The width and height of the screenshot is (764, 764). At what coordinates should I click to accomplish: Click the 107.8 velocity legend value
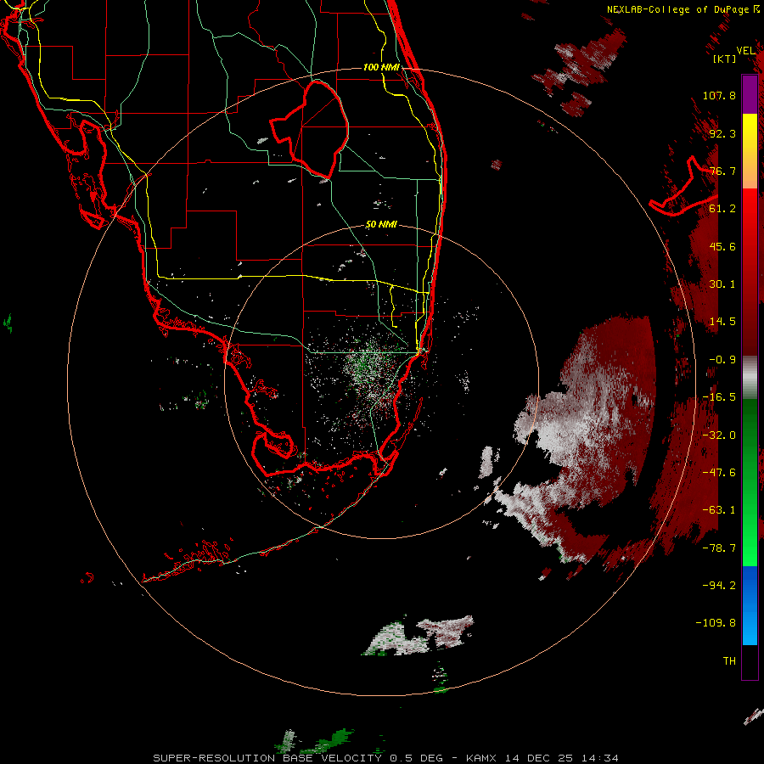coord(719,95)
